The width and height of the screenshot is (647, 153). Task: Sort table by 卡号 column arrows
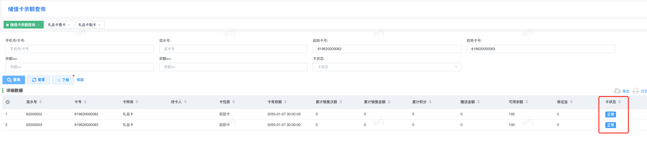pos(85,102)
